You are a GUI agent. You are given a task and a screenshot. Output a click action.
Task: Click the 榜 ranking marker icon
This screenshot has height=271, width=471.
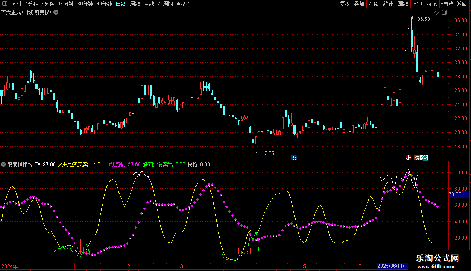coord(417,158)
